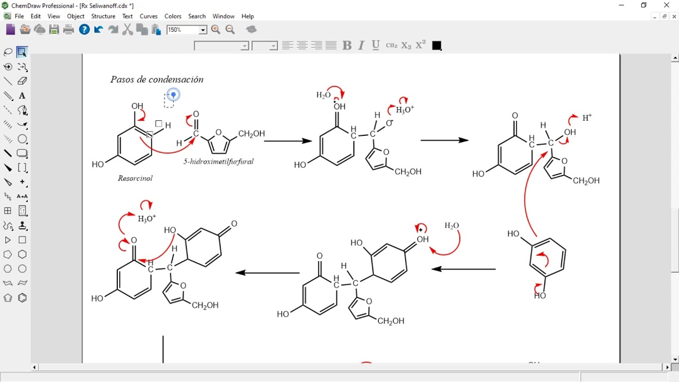Open the Curves menu

(149, 16)
